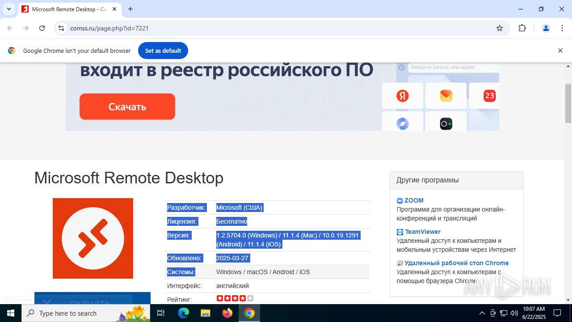The height and width of the screenshot is (322, 572).
Task: Launch Firefox from taskbar
Action: pos(227,313)
